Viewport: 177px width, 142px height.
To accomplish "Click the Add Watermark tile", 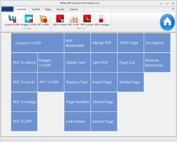I will (x=77, y=43).
